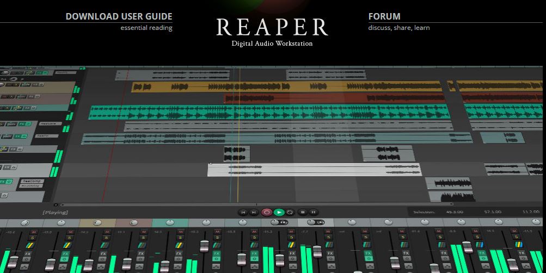Toggle FX bypass on yellow mixer strip
Screen dimensions: 546x273
coord(102,259)
